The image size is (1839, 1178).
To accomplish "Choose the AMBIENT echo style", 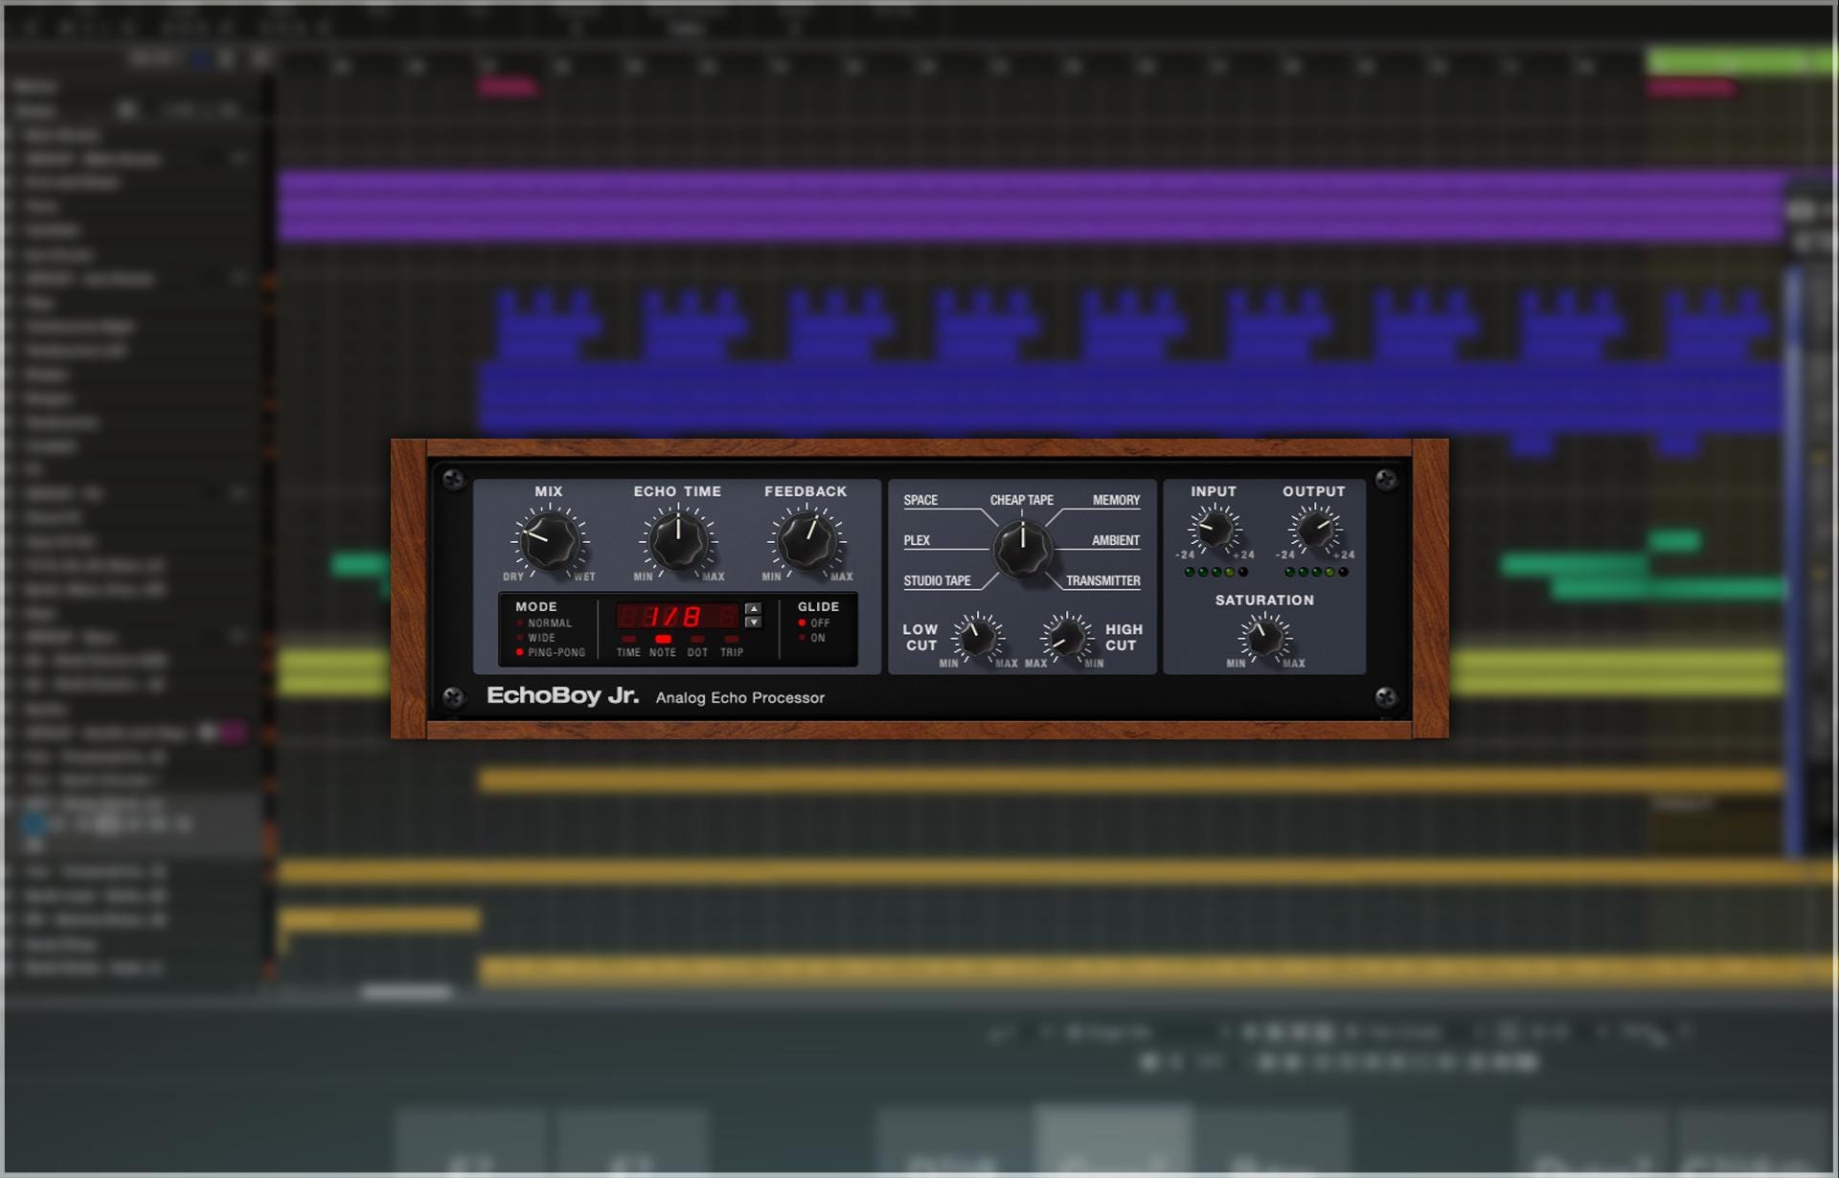I will pyautogui.click(x=1116, y=540).
